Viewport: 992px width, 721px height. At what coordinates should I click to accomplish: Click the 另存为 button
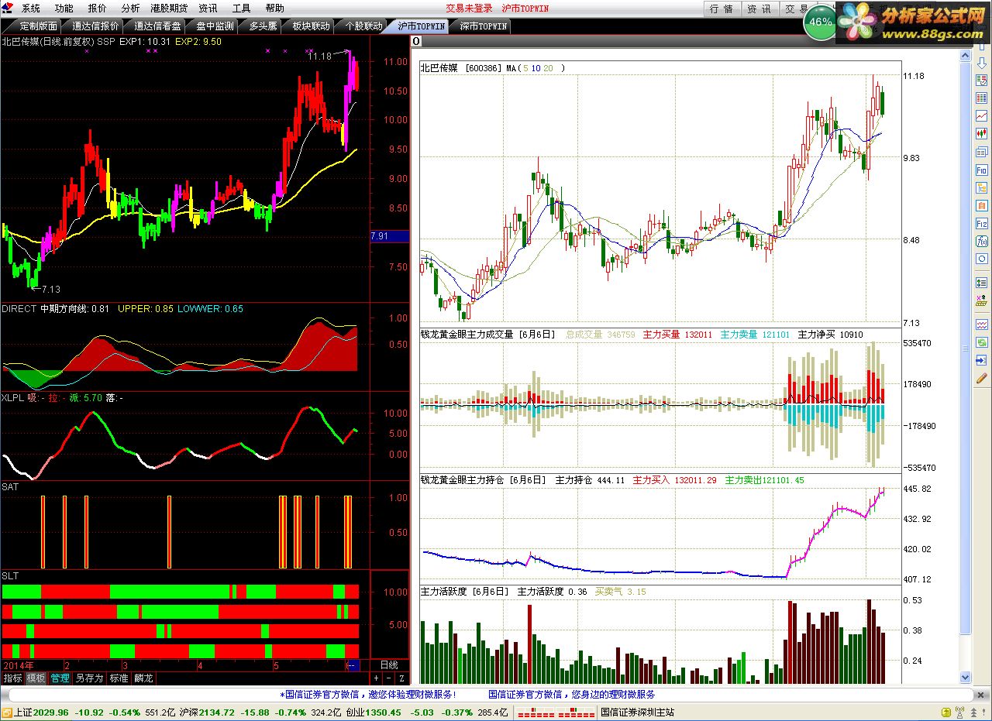click(89, 678)
